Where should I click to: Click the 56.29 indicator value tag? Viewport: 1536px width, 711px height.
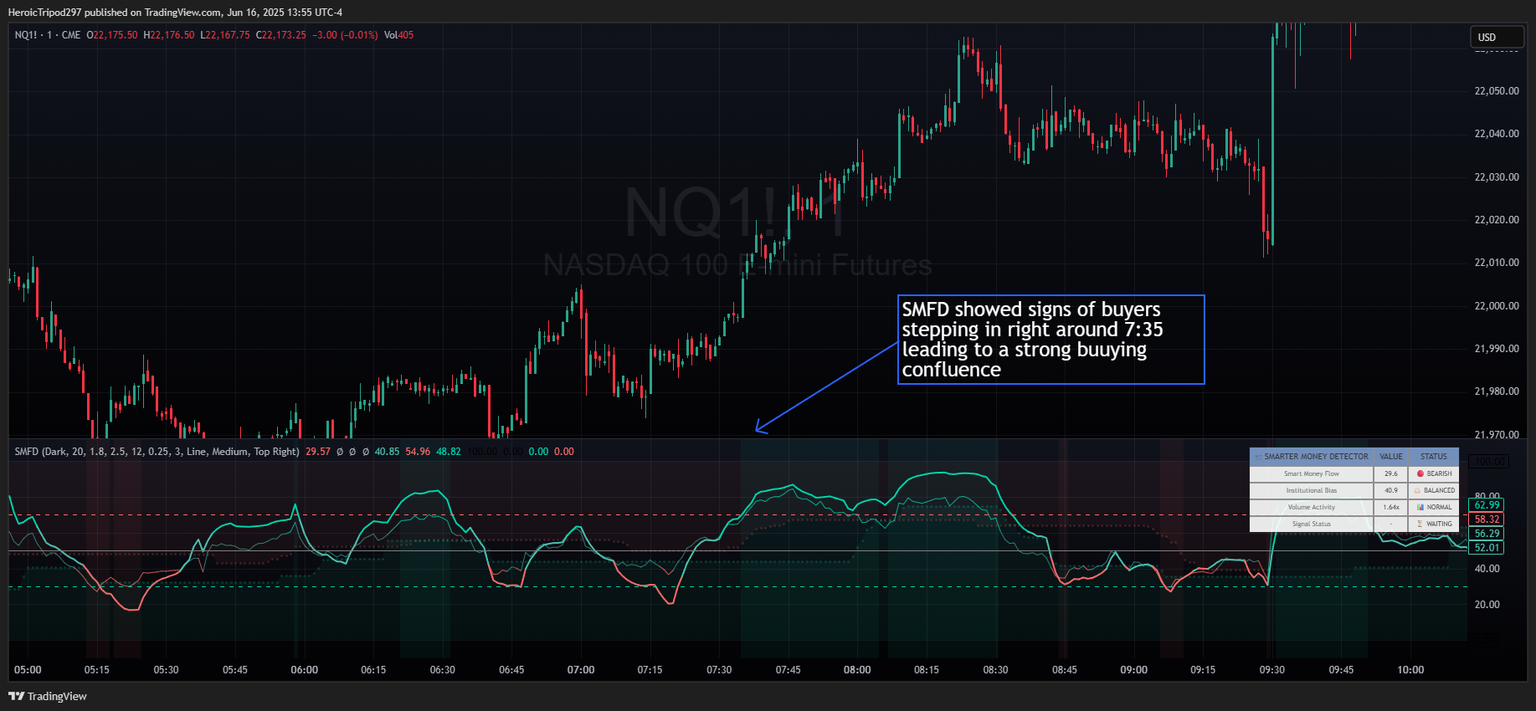[1487, 534]
